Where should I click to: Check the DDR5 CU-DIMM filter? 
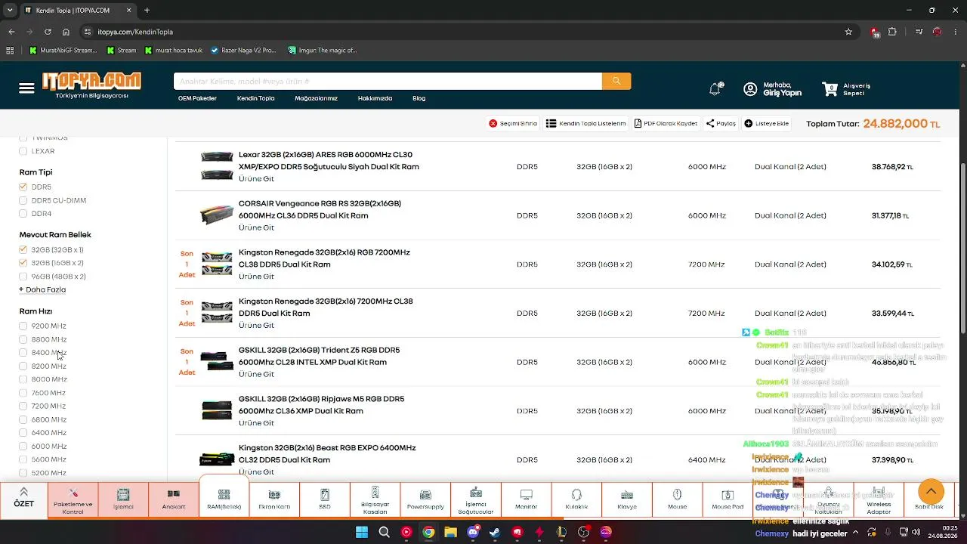point(23,200)
